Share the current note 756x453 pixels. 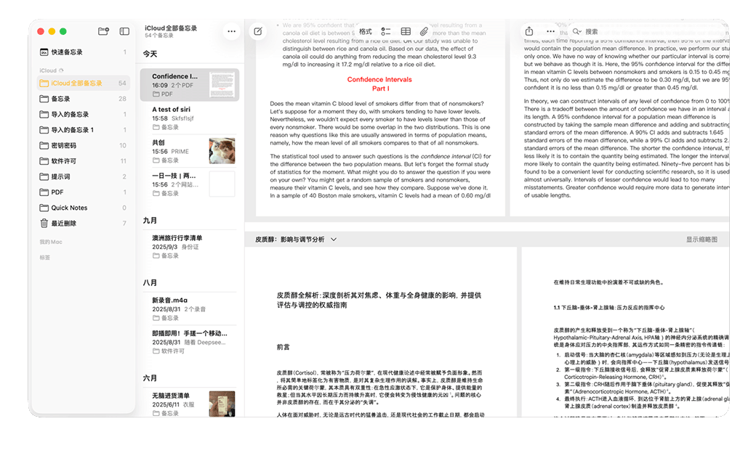click(529, 31)
